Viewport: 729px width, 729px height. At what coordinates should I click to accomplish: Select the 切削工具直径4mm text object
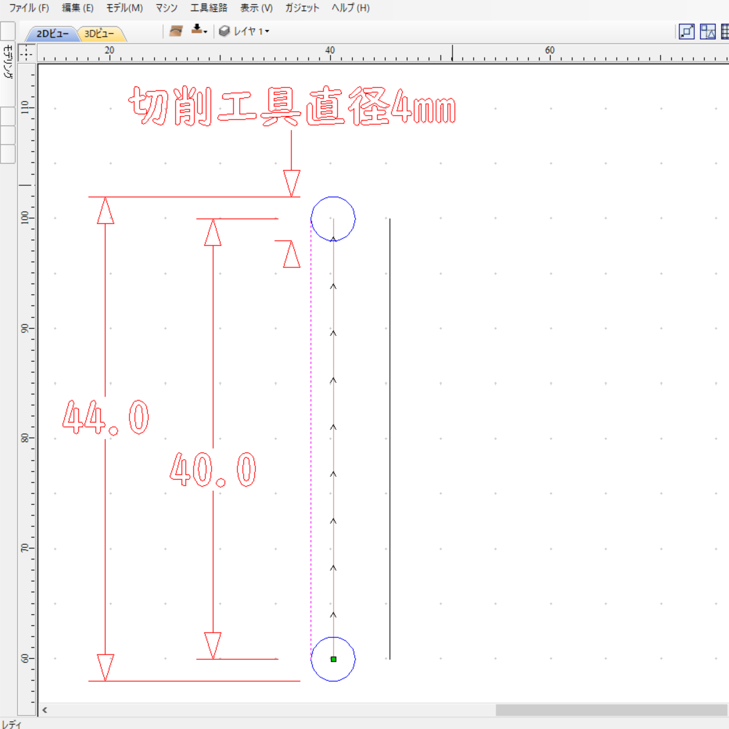pos(292,106)
